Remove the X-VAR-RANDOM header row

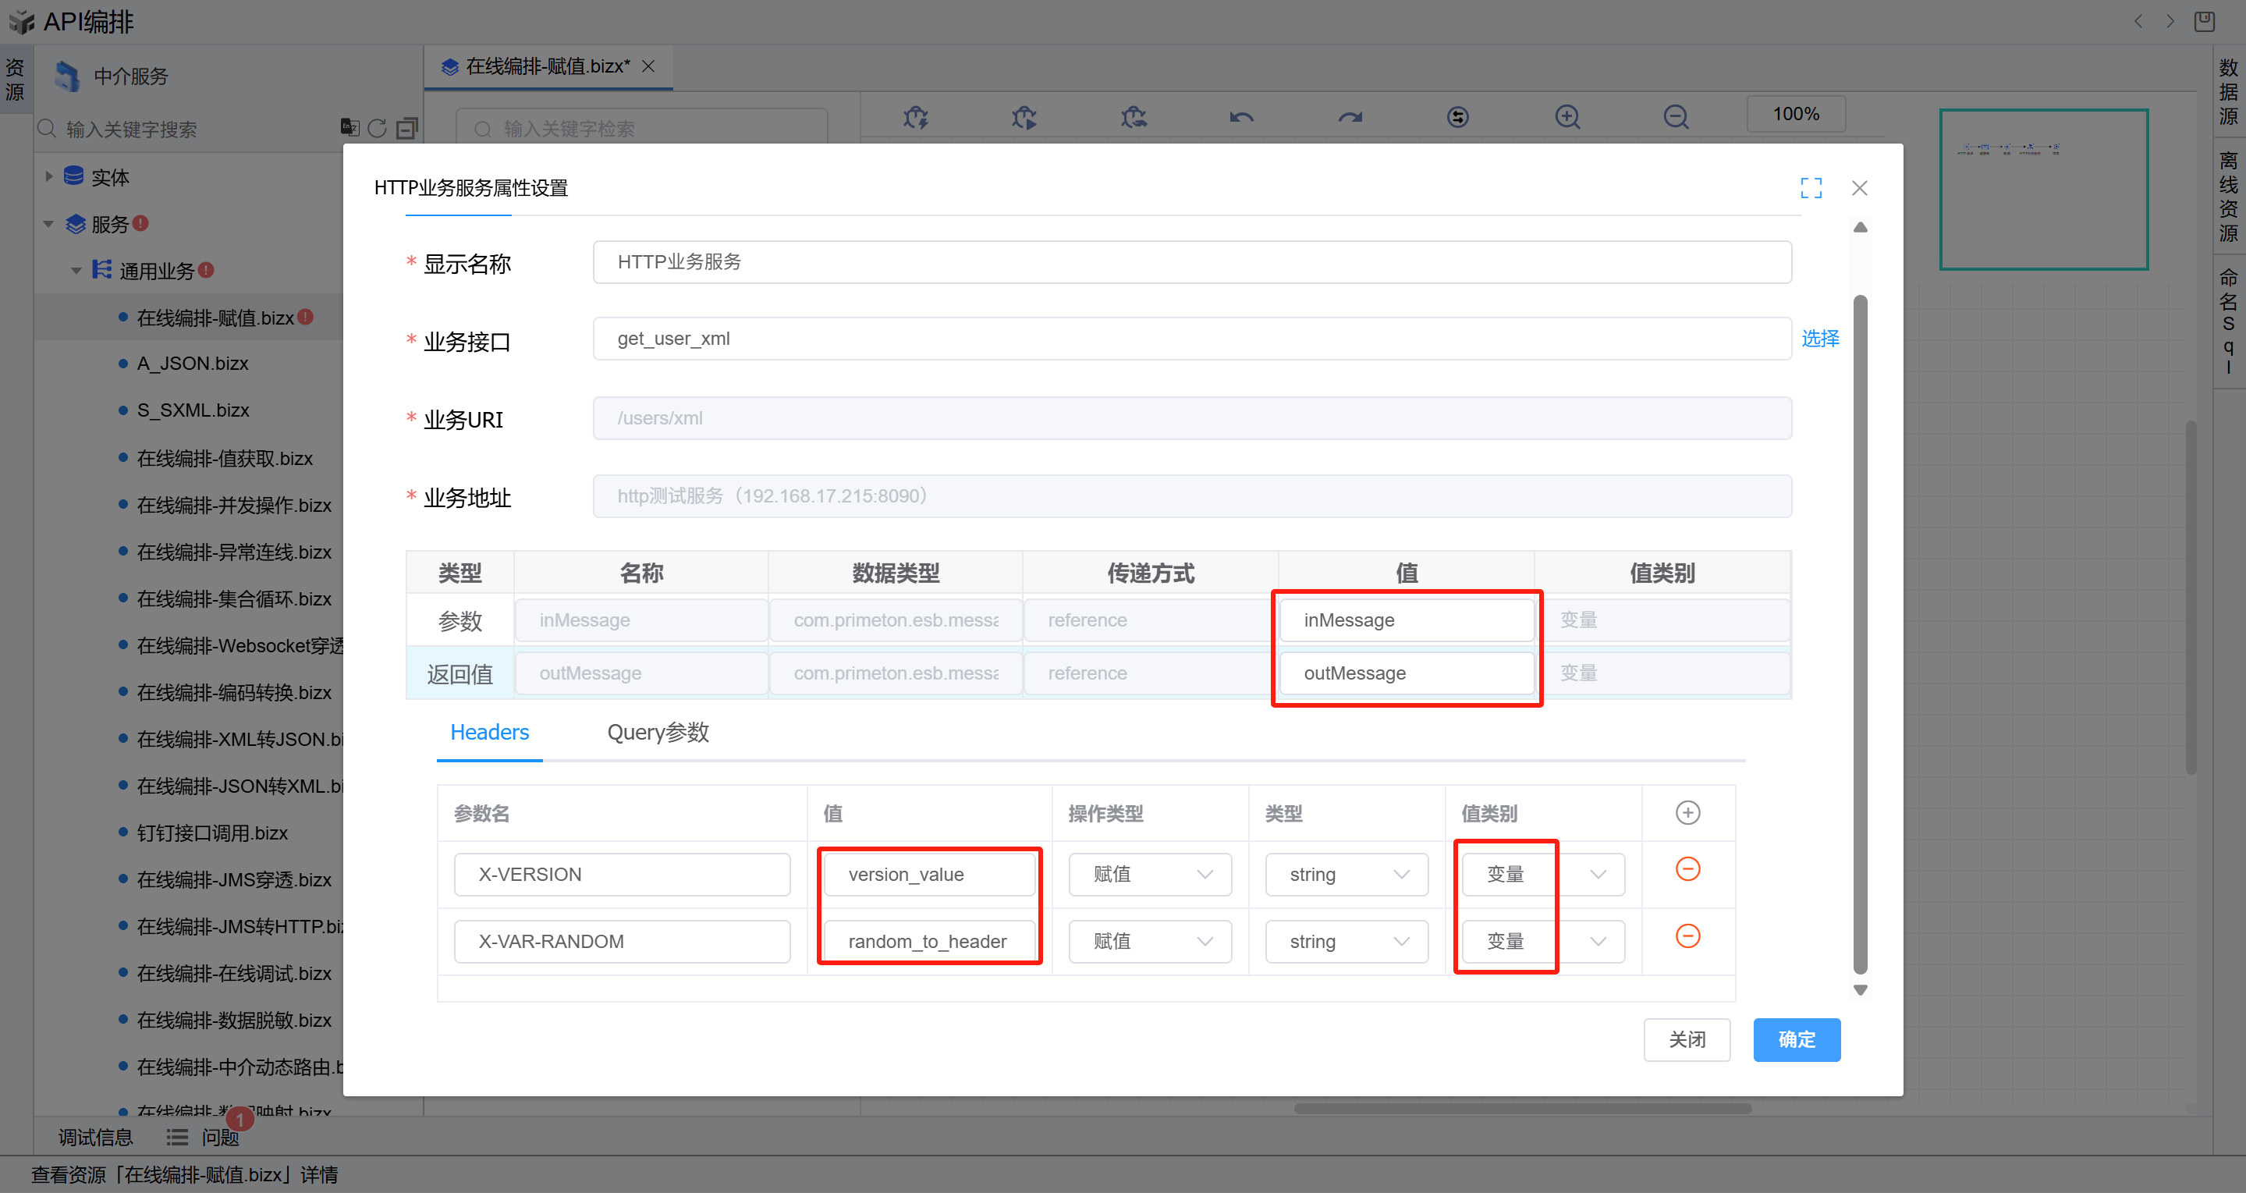point(1687,936)
